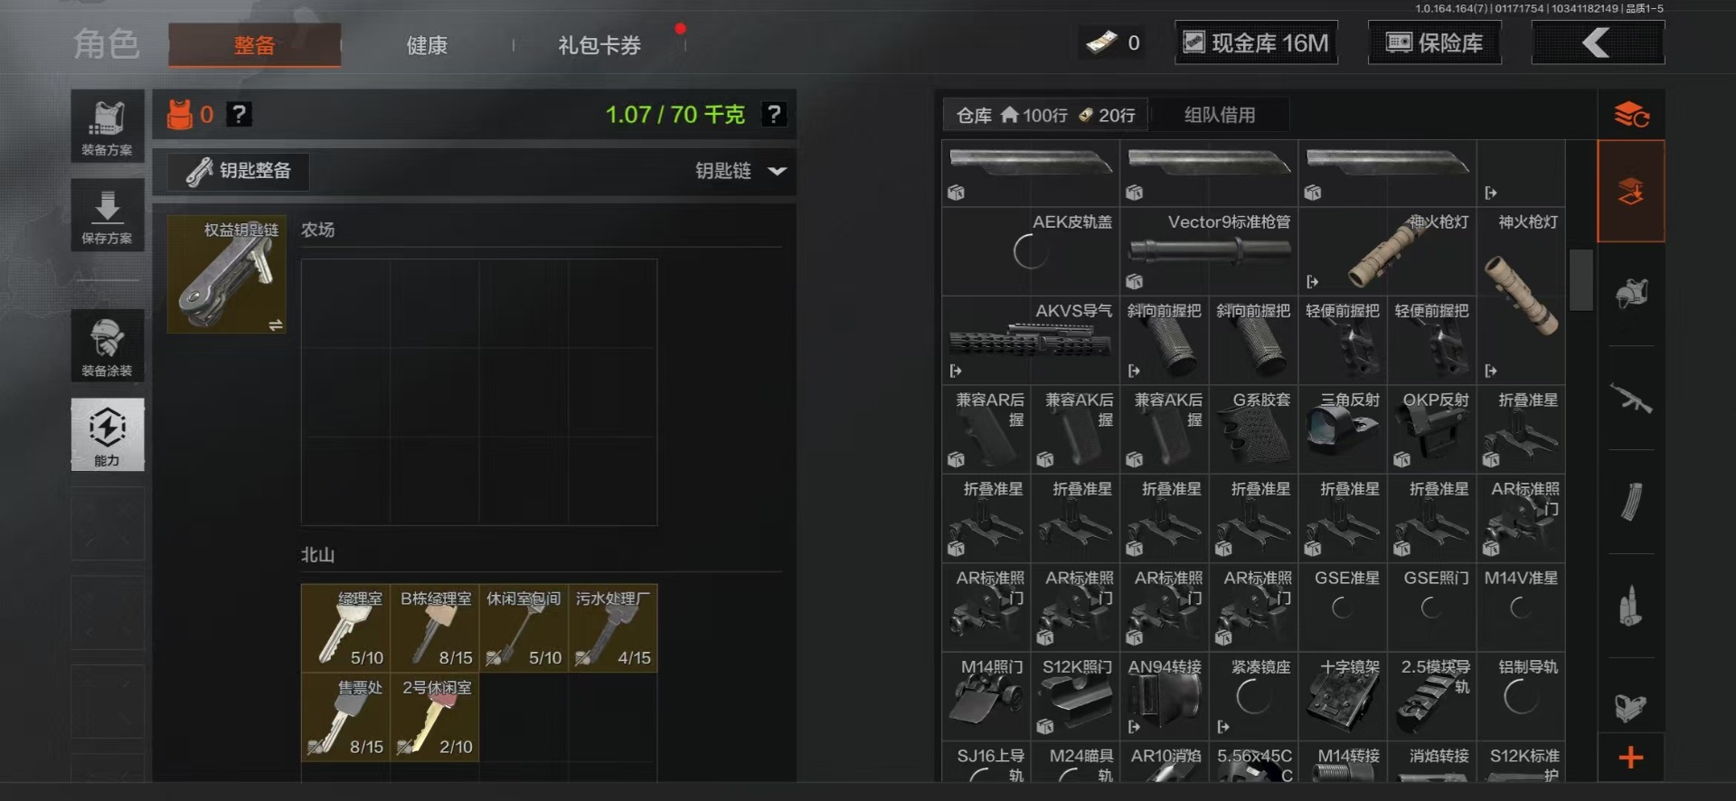Click the orange plus add button

coord(1631,758)
